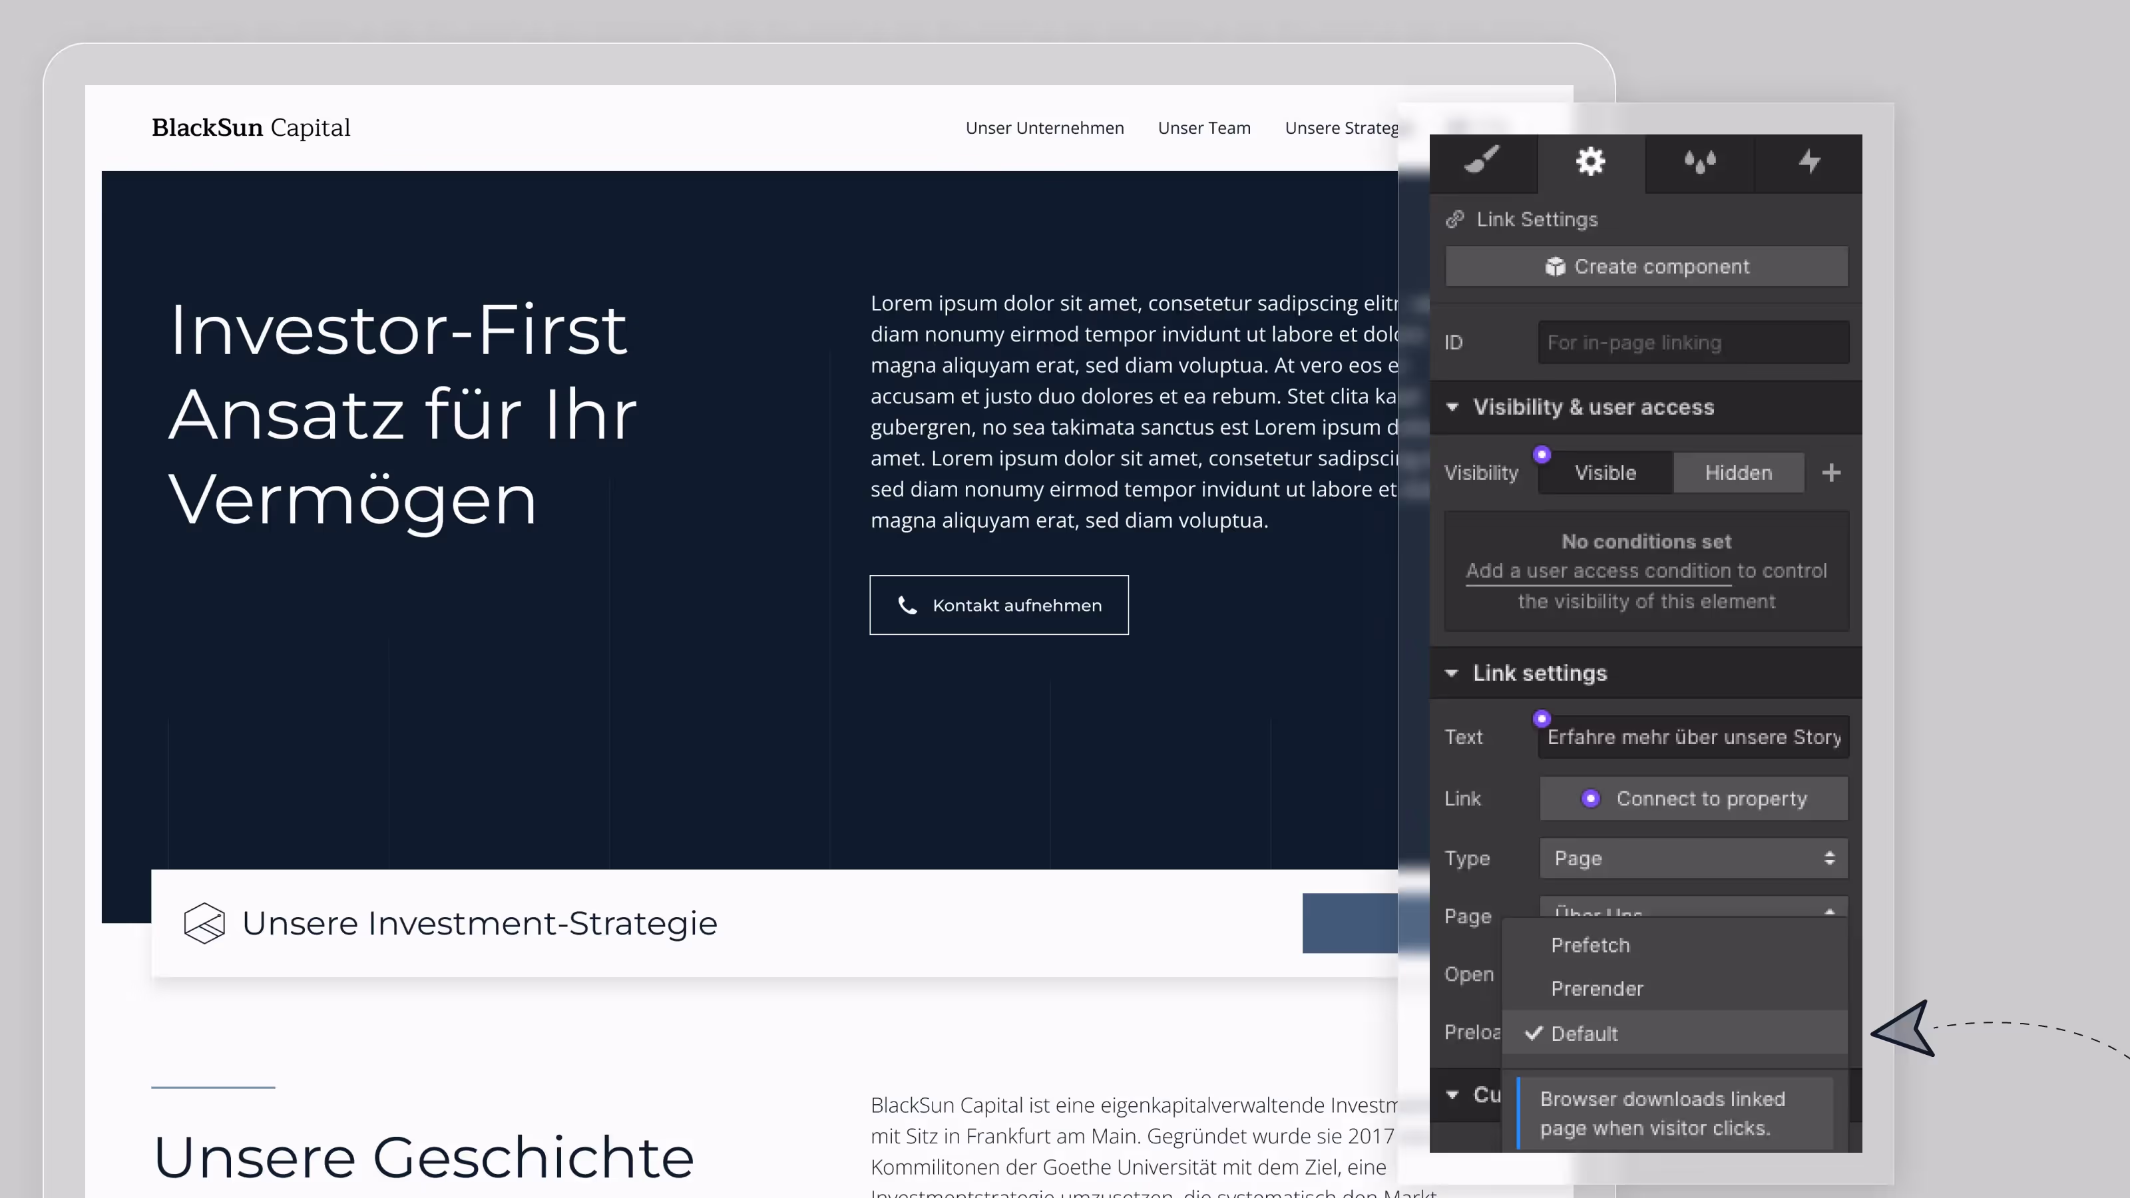This screenshot has width=2130, height=1198.
Task: Click phone icon in Kontakt aufnehmen
Action: point(907,605)
